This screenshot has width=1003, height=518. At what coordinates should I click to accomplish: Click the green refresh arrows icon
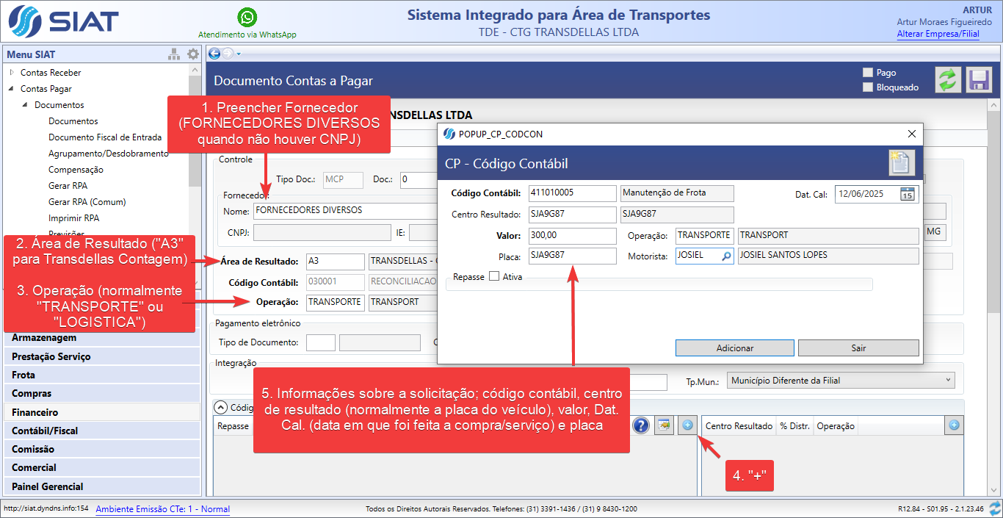948,79
